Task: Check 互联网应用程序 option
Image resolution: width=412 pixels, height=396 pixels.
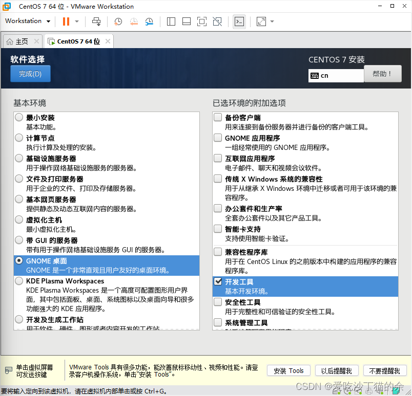Action: click(x=218, y=158)
